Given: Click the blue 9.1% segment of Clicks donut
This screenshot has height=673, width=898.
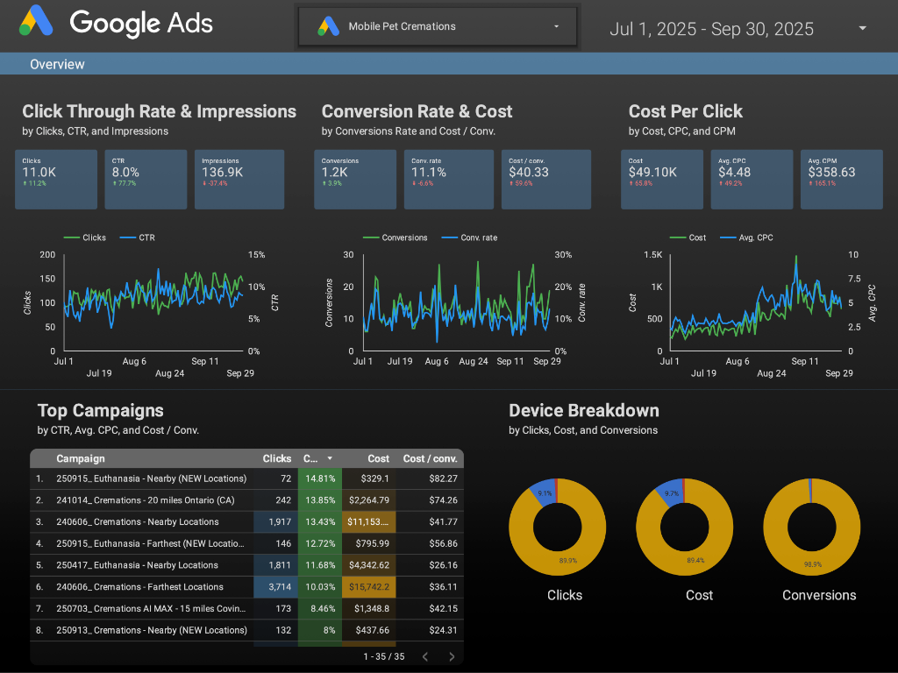Looking at the screenshot, I should tap(545, 492).
